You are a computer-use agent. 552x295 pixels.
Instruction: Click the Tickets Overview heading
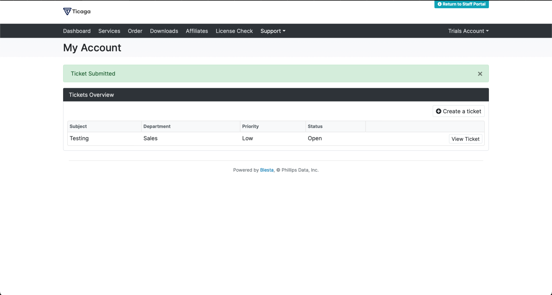coord(91,95)
